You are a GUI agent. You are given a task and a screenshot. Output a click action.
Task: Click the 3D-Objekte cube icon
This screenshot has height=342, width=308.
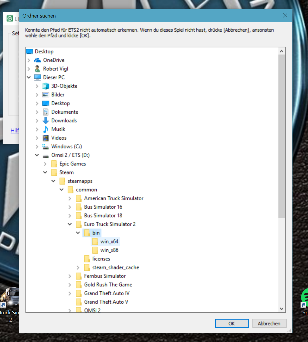tap(46, 86)
